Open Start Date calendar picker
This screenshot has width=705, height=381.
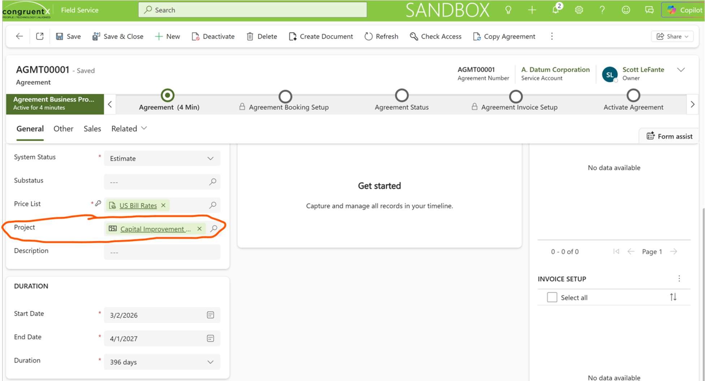tap(211, 315)
